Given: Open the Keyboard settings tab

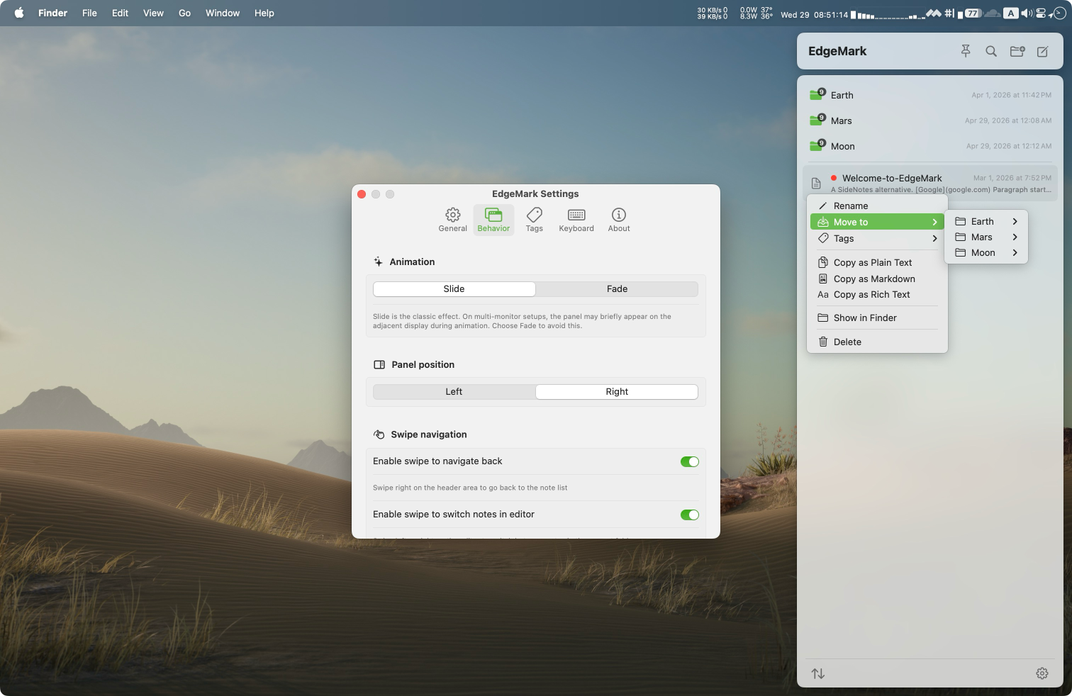Looking at the screenshot, I should 576,220.
